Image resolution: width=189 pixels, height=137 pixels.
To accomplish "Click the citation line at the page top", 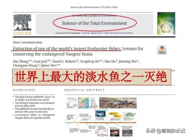I will [94, 7].
